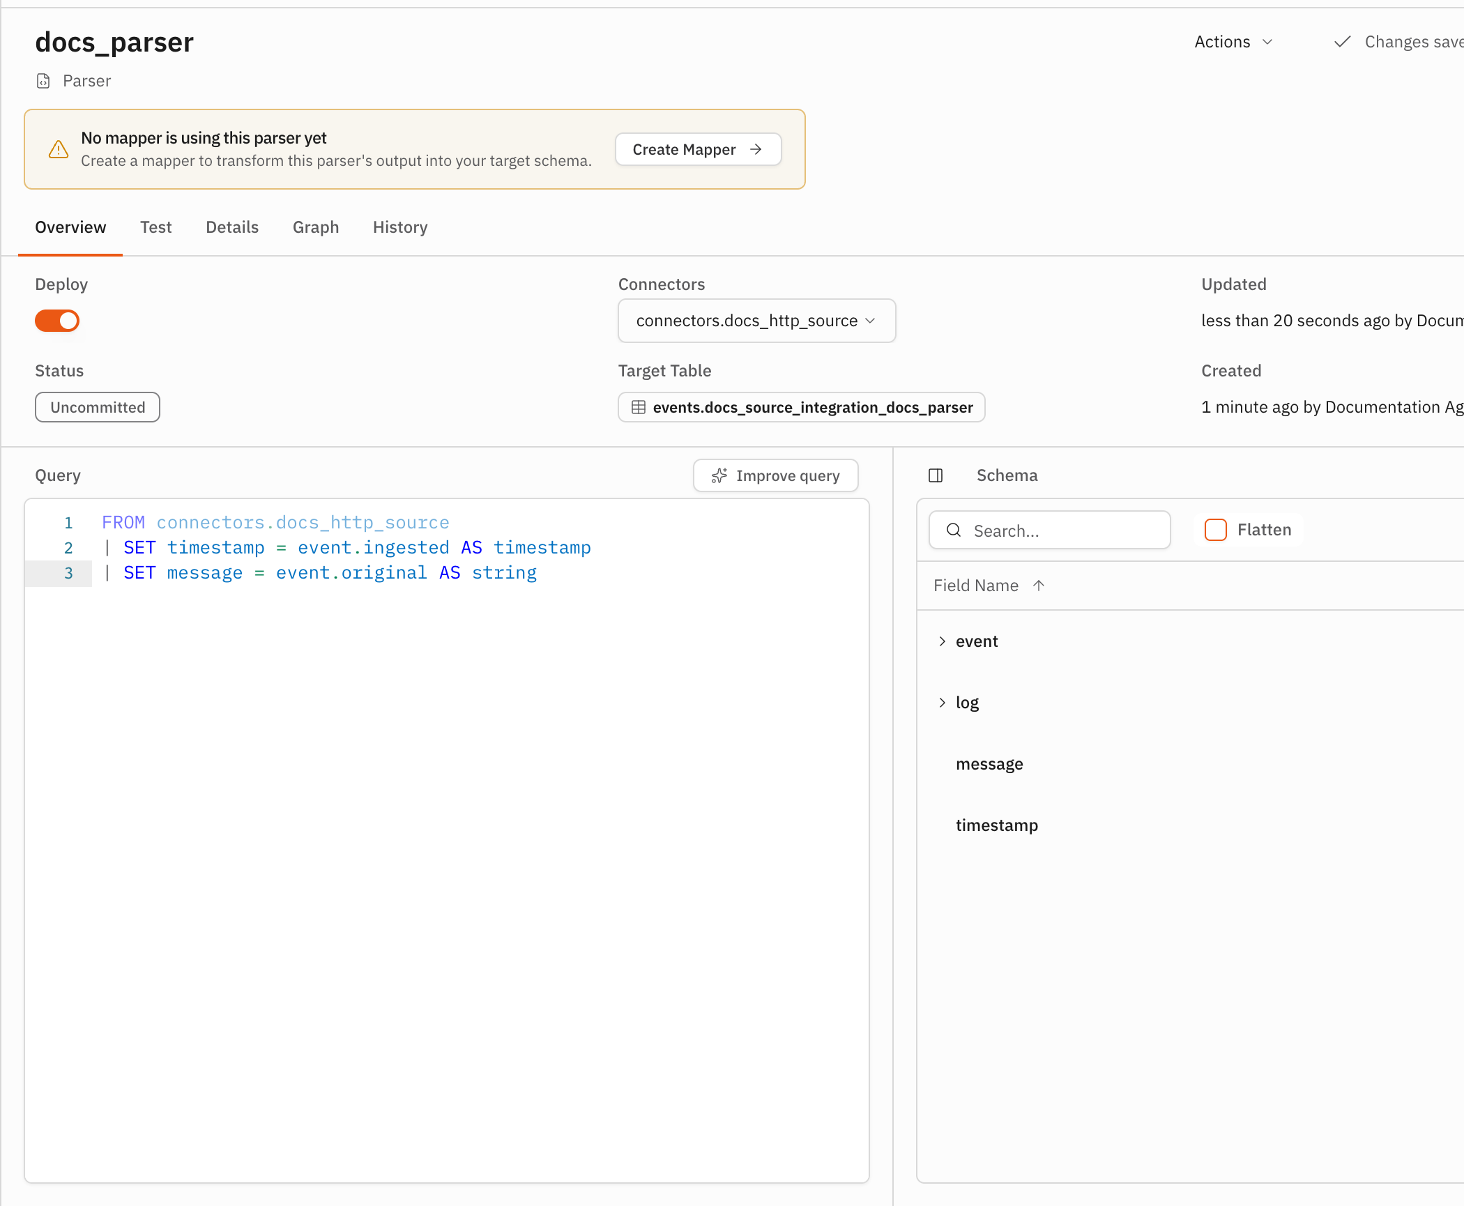This screenshot has width=1464, height=1206.
Task: Select the timestamp field row in Schema
Action: [1190, 825]
